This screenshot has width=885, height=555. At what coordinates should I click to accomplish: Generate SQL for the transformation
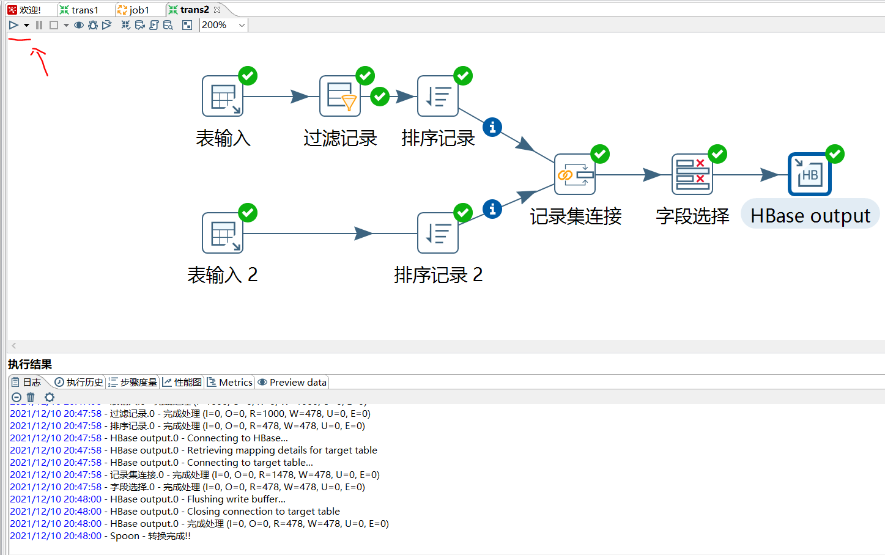[x=154, y=25]
